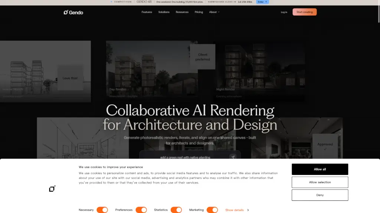Screen dimensions: 380x213
Task: Navigate to Pricing
Action: click(x=199, y=12)
